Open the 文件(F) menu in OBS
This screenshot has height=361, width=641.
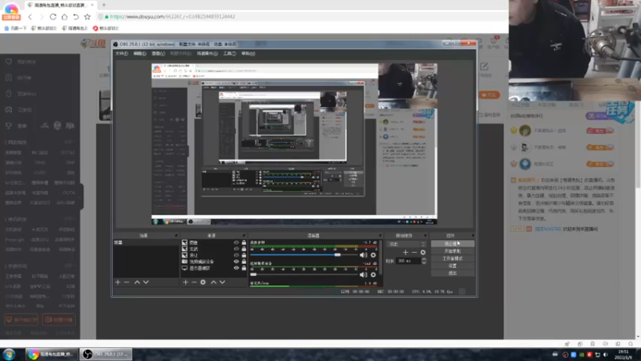coord(122,54)
